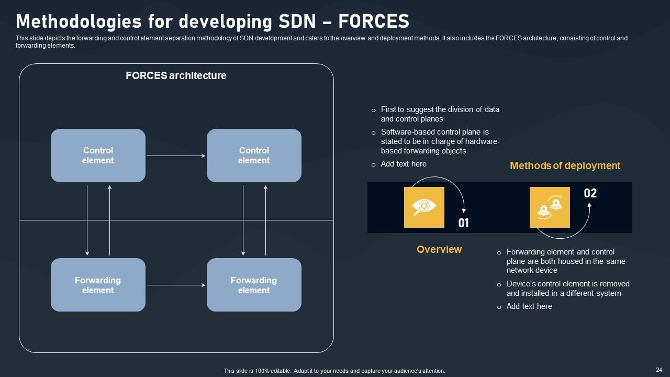Click 'Add text here' under deployment bullets

click(x=529, y=306)
